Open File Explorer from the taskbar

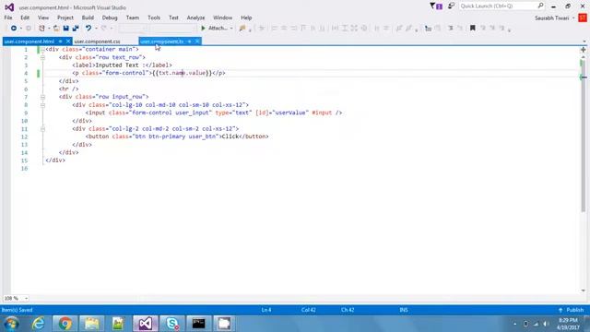tap(91, 324)
